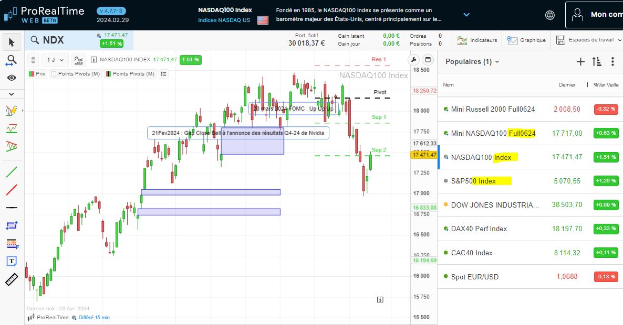
Task: Click the info icon before NASDAQ100 INDEX
Action: [x=94, y=60]
